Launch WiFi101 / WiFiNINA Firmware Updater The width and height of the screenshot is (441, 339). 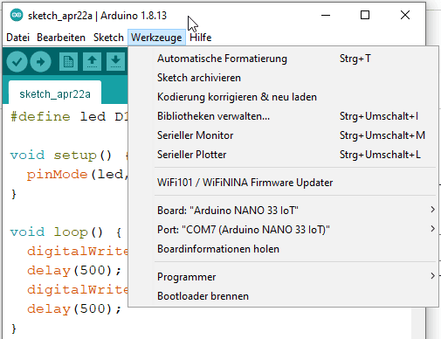pos(283,183)
